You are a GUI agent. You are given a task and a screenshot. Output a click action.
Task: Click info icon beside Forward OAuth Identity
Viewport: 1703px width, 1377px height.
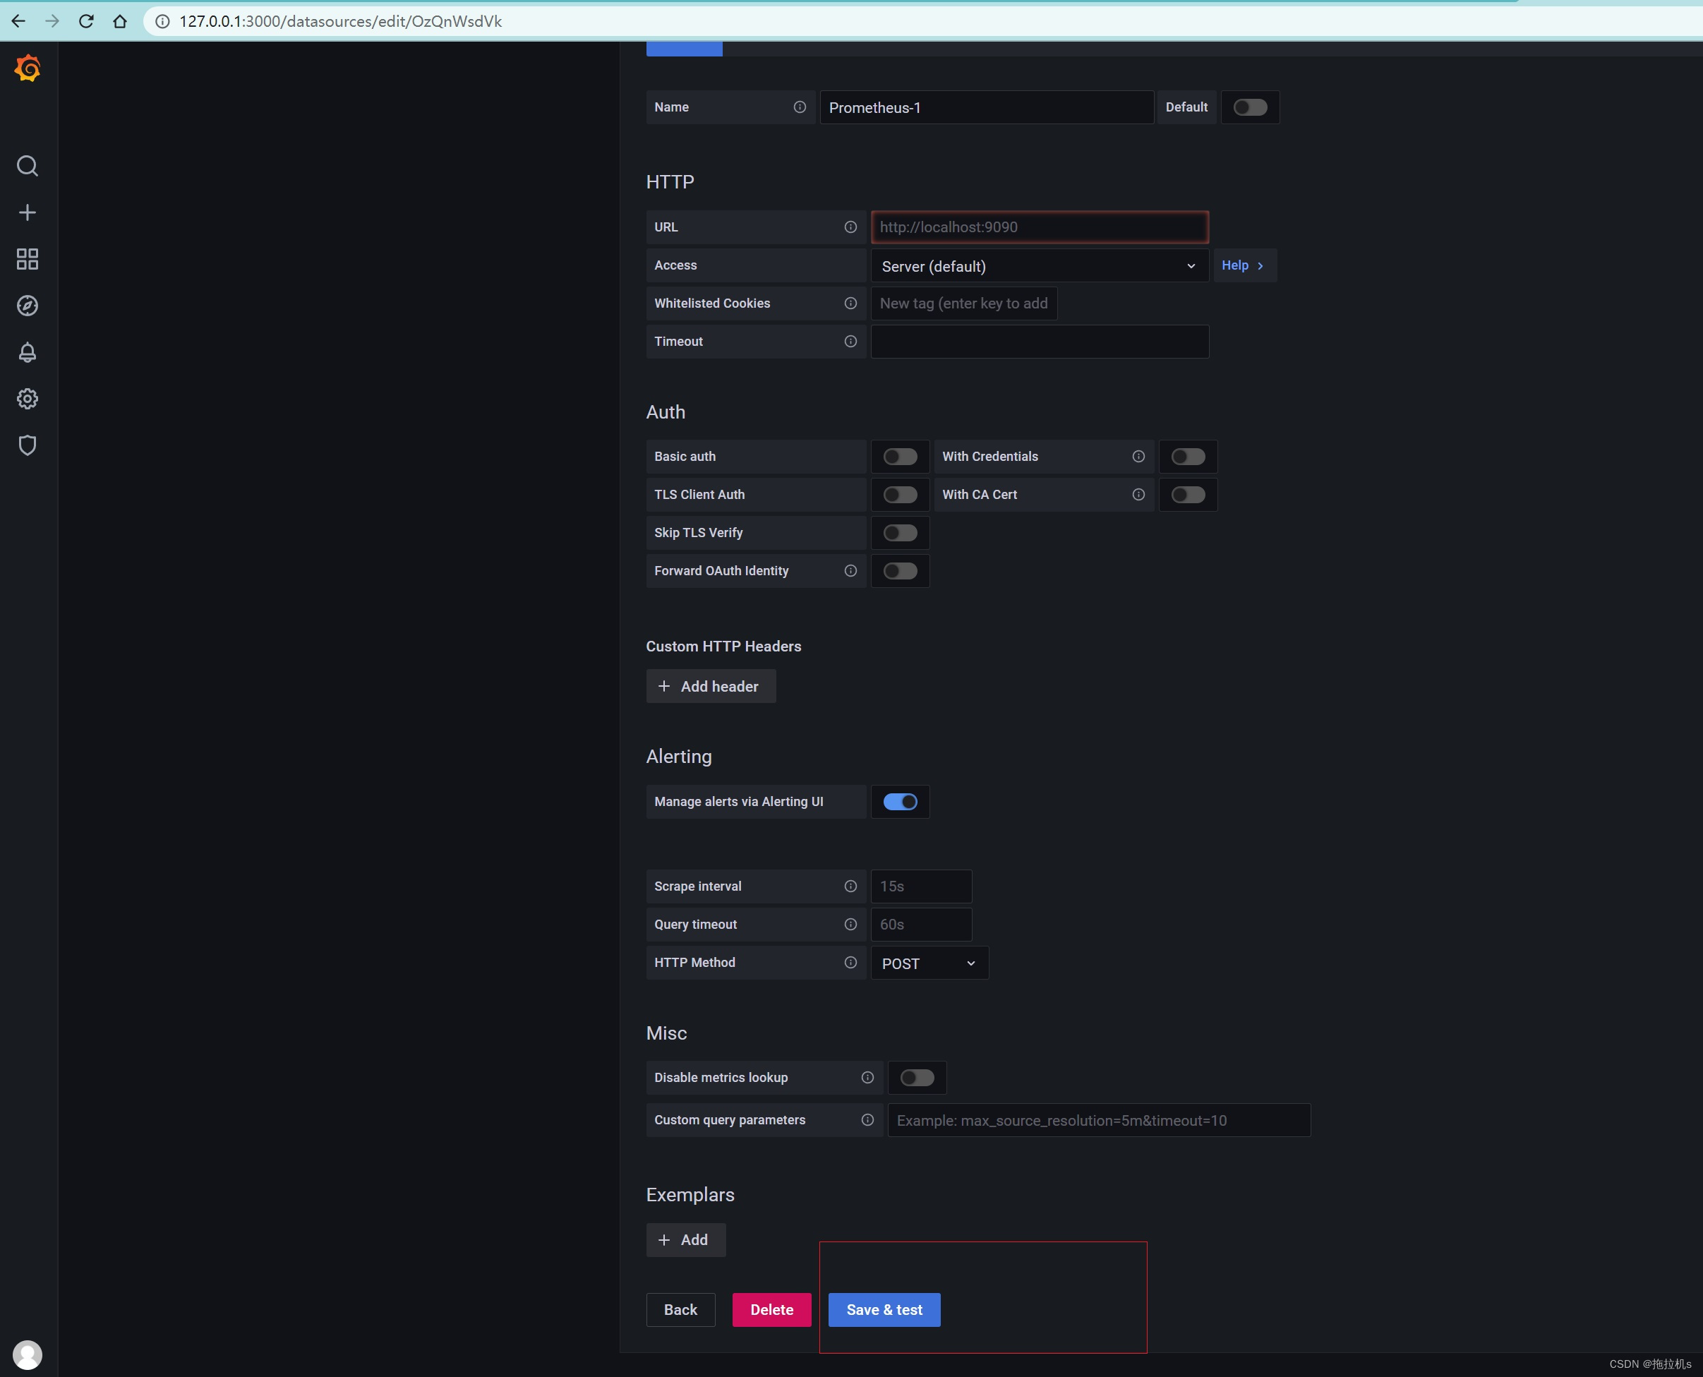850,570
